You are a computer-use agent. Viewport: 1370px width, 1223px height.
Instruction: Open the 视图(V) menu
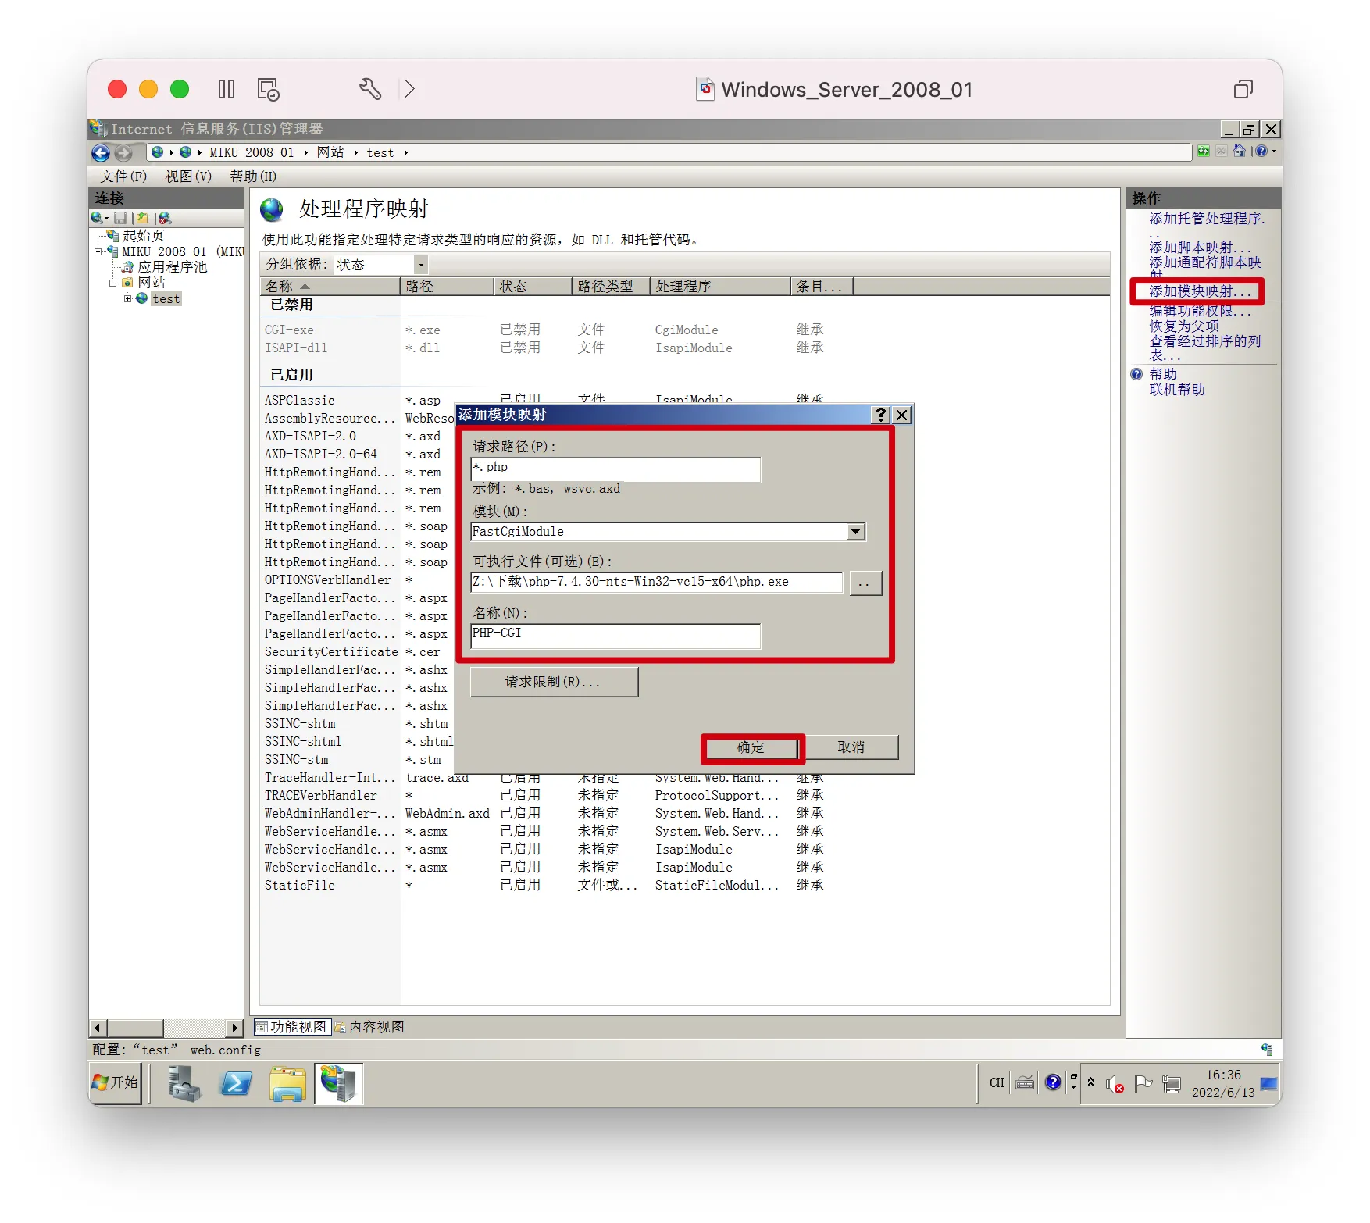click(x=188, y=176)
